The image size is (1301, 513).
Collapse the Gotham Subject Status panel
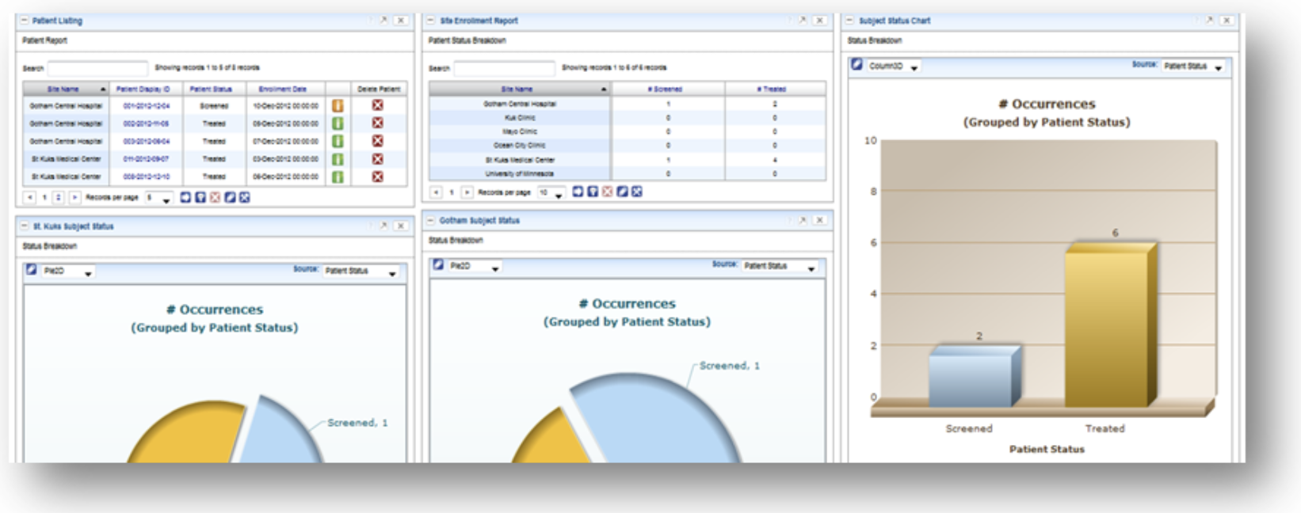(x=431, y=220)
